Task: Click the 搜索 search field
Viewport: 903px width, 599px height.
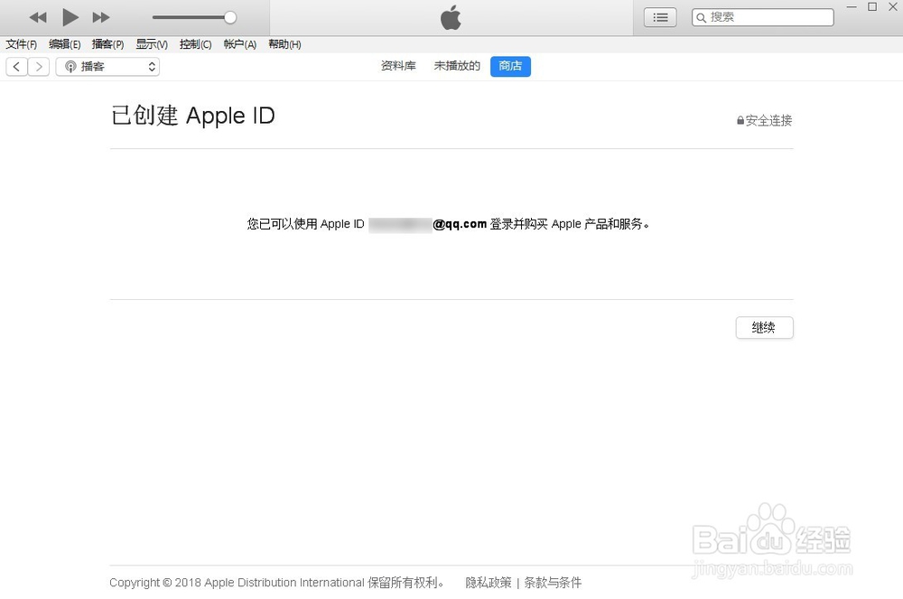Action: click(x=762, y=17)
